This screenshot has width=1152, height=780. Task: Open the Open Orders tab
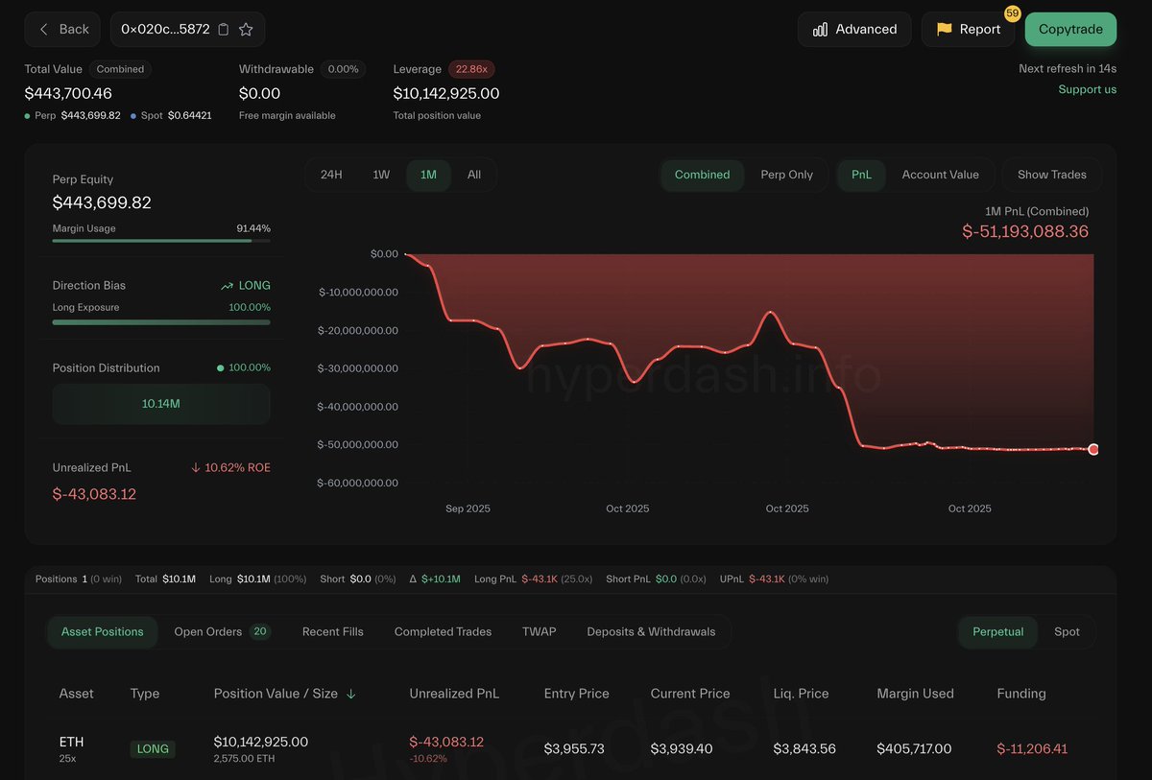tap(222, 632)
